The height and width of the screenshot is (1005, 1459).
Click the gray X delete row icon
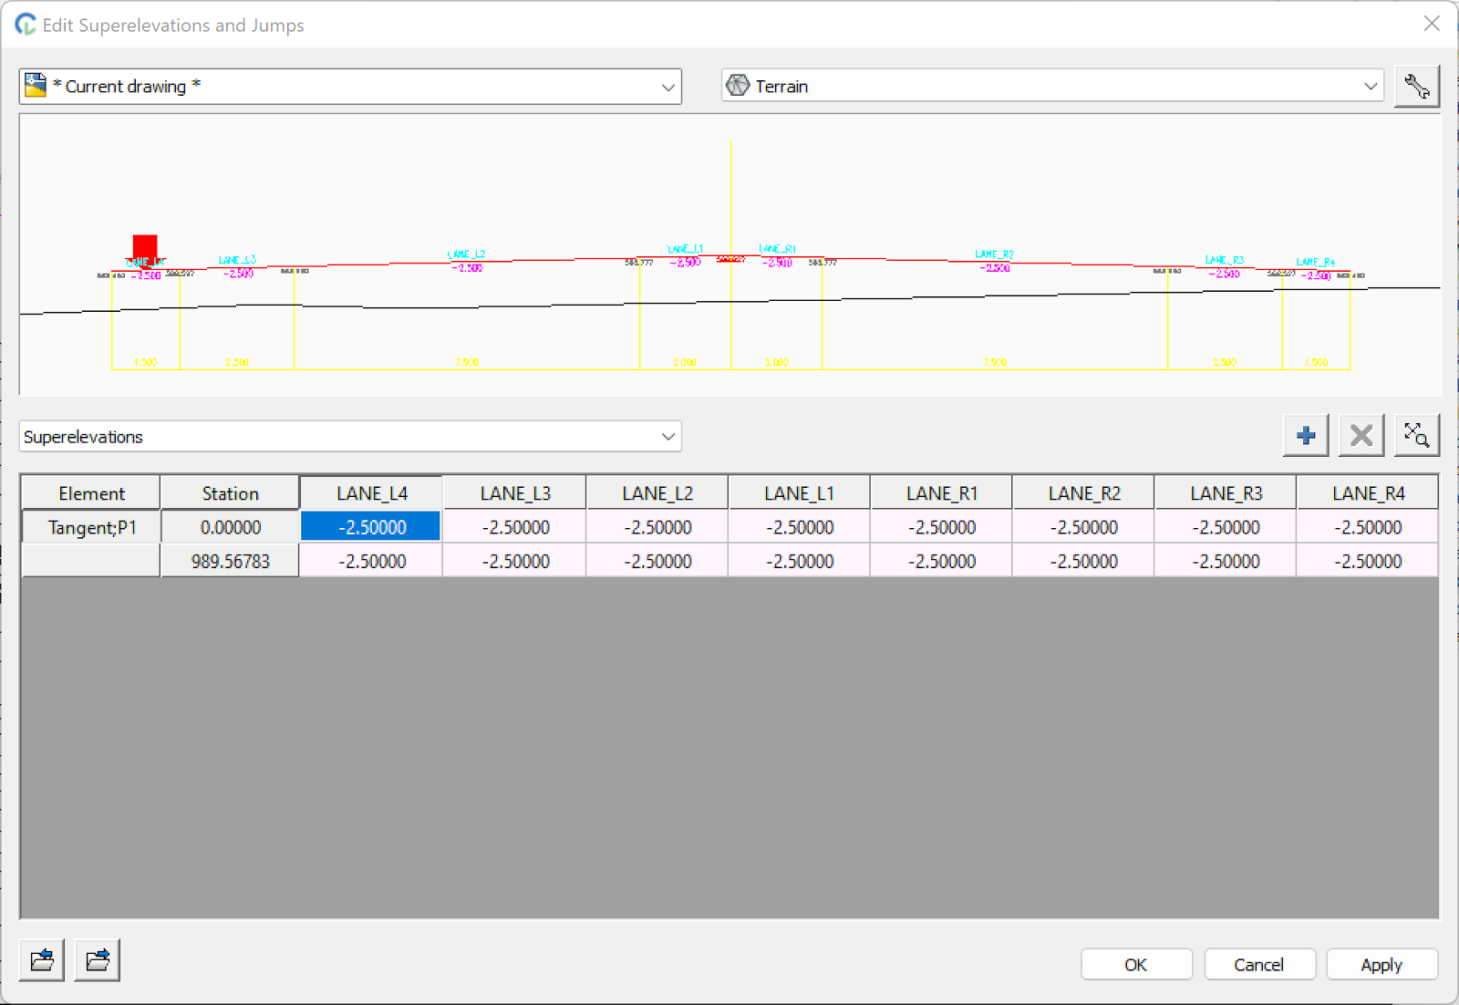(1361, 436)
